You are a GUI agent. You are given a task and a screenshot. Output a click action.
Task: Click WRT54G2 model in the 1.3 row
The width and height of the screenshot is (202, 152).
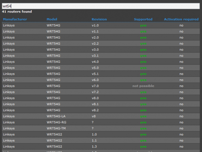point(54,146)
